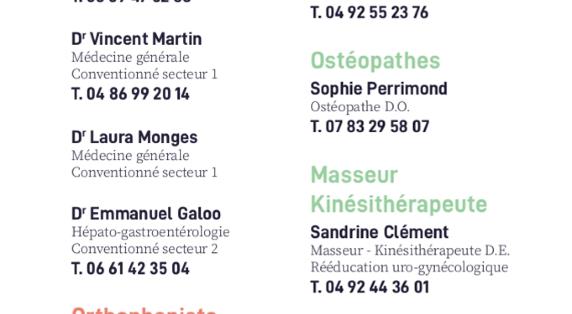Click the Rééducation uro-gynécologique text

(x=409, y=267)
